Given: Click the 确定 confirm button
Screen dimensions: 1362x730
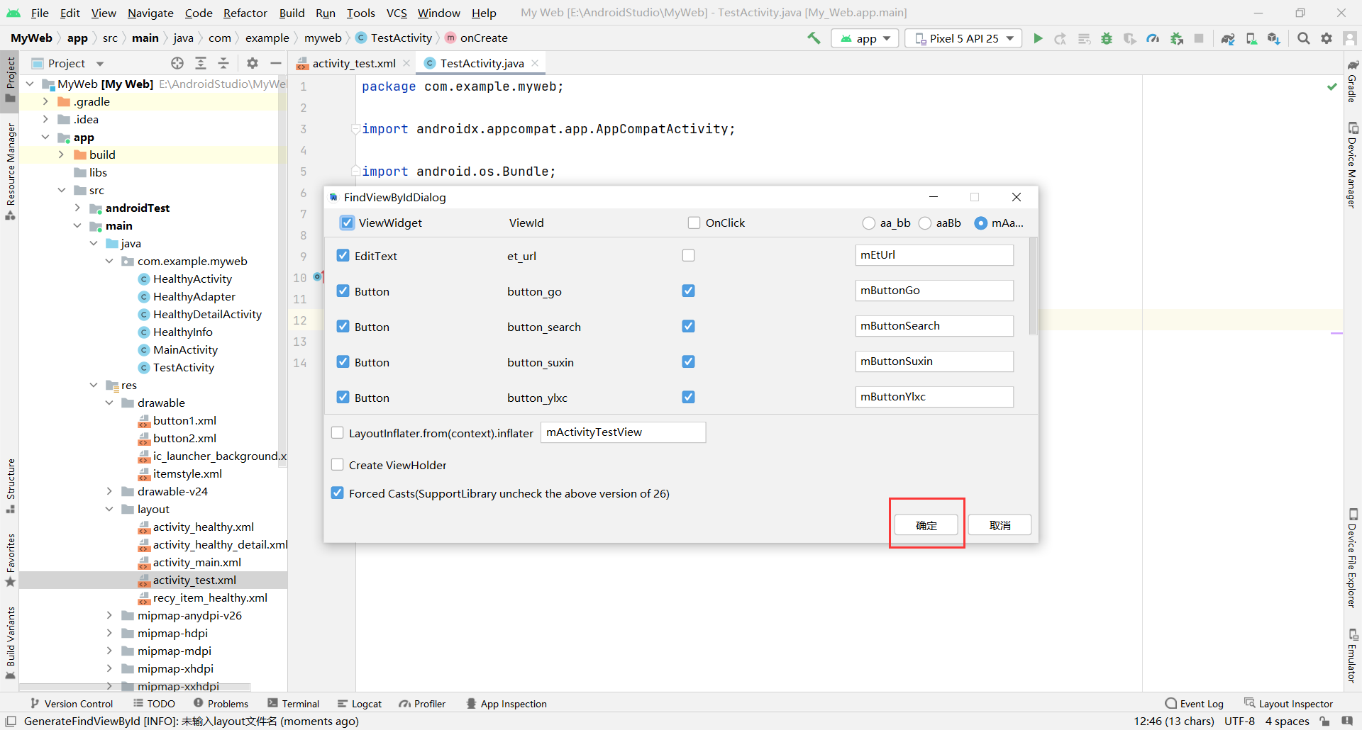Looking at the screenshot, I should pyautogui.click(x=926, y=524).
